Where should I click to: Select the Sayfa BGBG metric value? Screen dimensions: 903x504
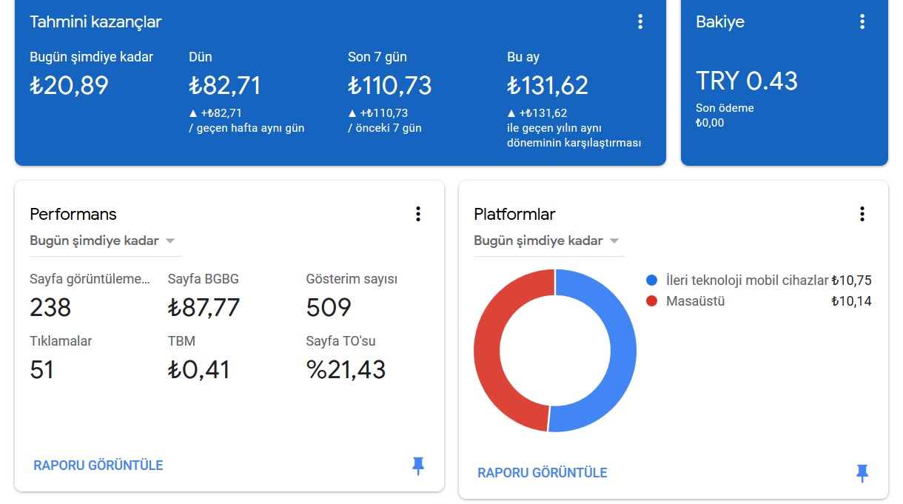pyautogui.click(x=204, y=307)
